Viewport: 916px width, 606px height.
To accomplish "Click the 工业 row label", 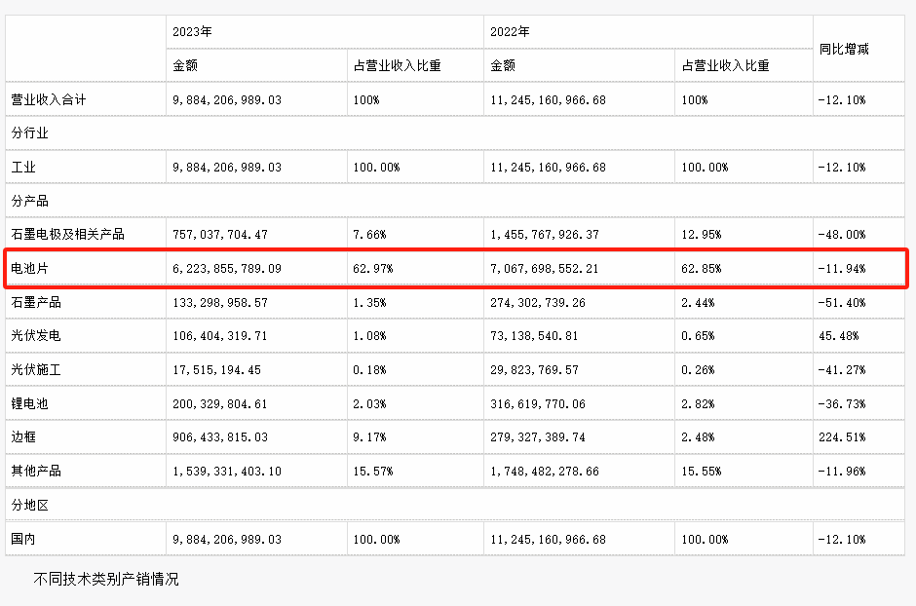I will click(x=23, y=168).
